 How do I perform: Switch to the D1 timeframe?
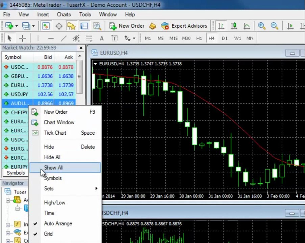click(x=225, y=38)
